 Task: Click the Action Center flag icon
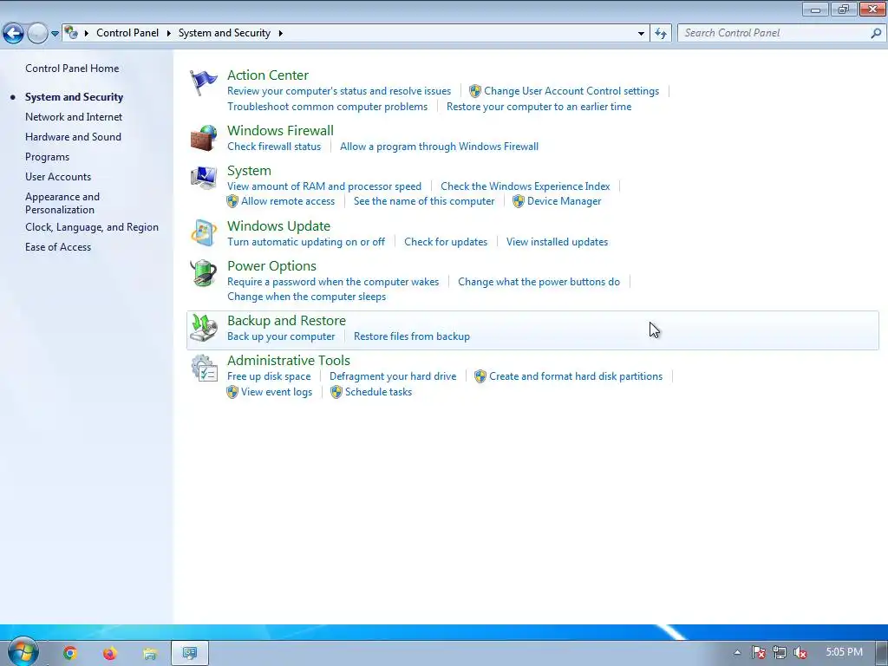203,83
